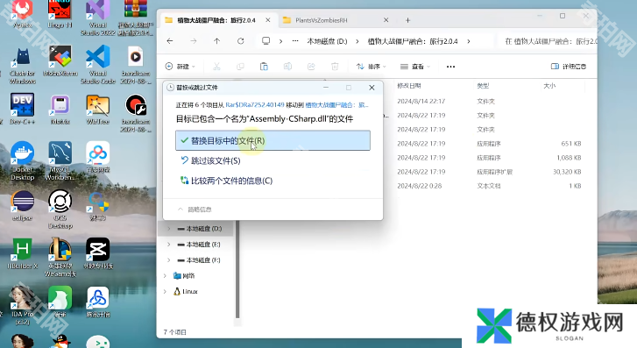Click the Cut scissors toolbar icon
Image resolution: width=637 pixels, height=348 pixels.
tap(216, 67)
